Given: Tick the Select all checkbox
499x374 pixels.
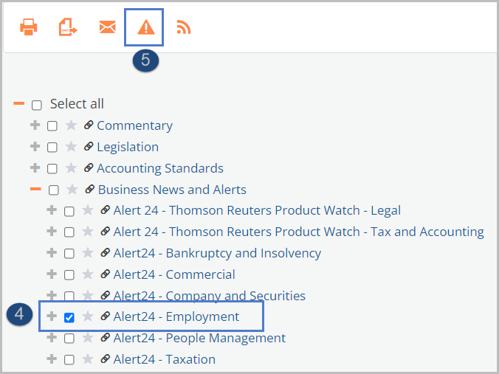Looking at the screenshot, I should 37,105.
